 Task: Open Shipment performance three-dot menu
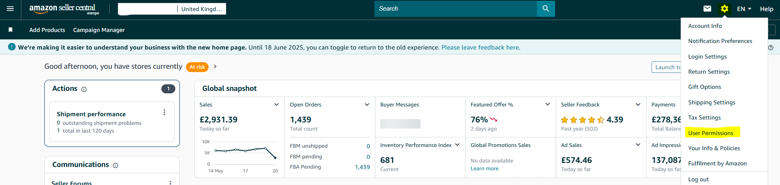(x=164, y=112)
